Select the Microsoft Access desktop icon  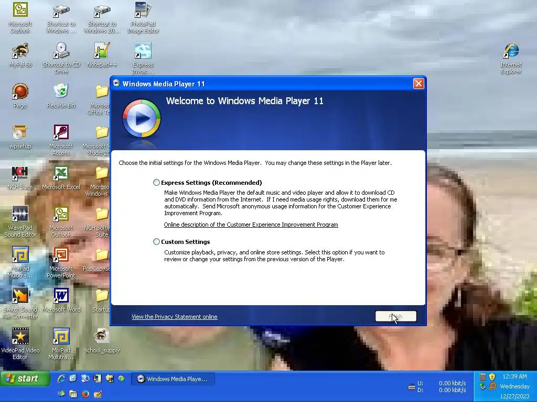pos(61,140)
